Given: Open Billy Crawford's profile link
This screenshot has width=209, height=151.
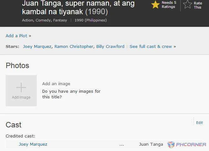Looking at the screenshot, I should point(110,46).
